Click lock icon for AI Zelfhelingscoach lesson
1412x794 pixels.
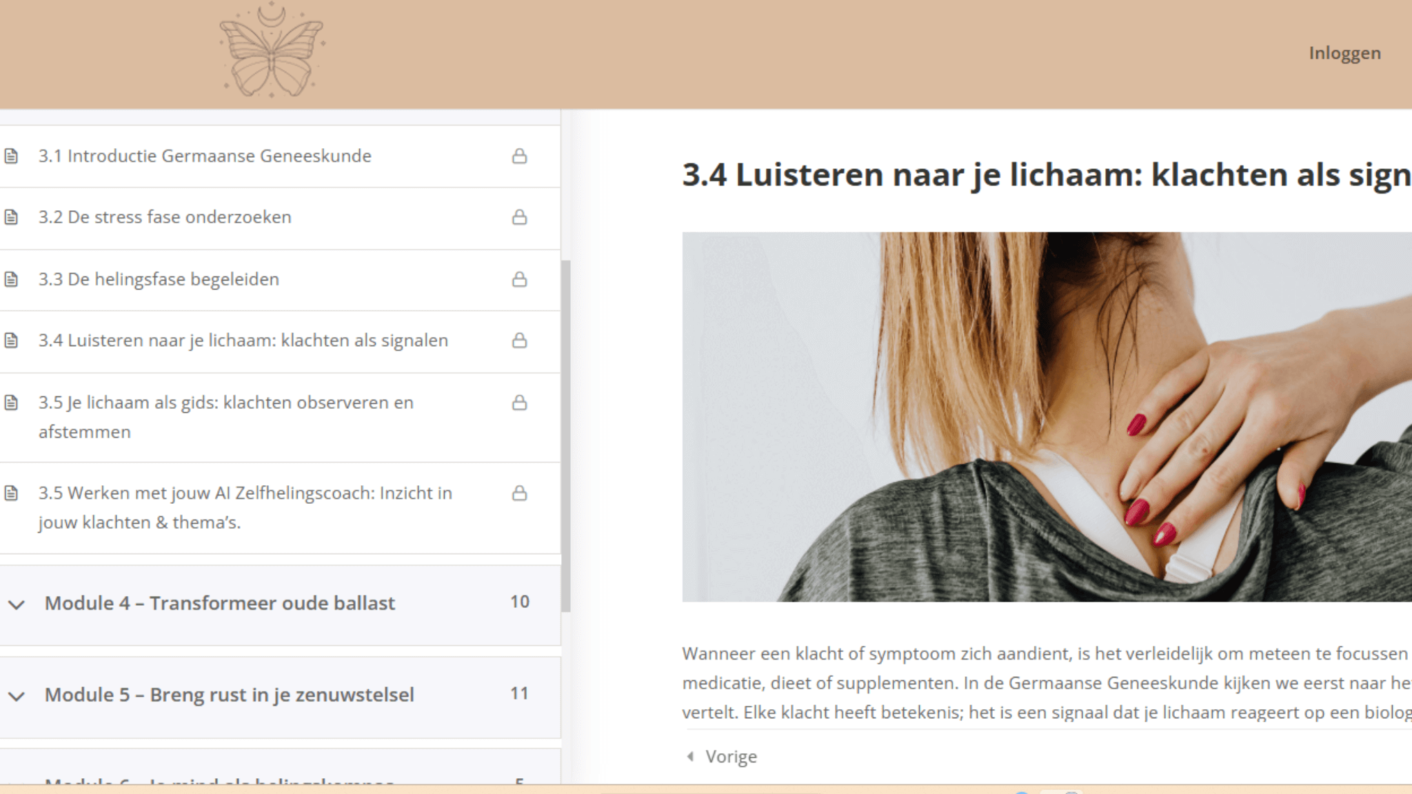pos(519,493)
